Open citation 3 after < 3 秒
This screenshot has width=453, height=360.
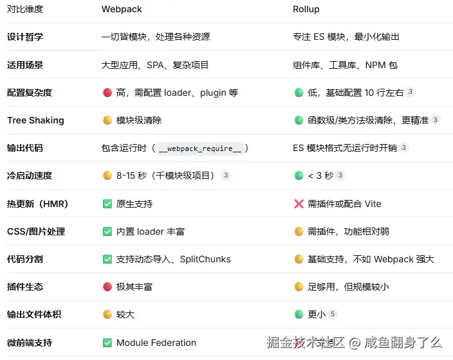coord(340,175)
